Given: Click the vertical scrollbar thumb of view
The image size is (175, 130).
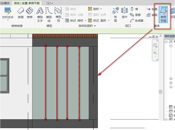Looking at the screenshot, I should pyautogui.click(x=160, y=92).
